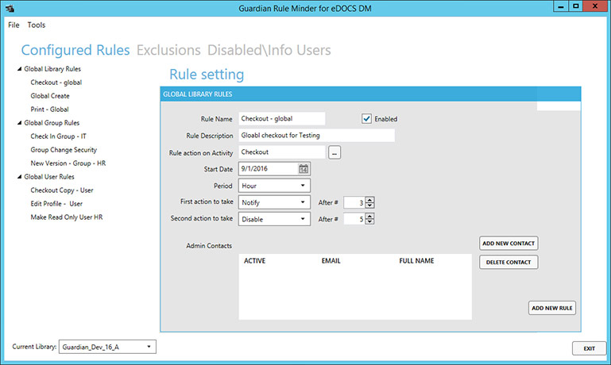Screen dimensions: 611x365
Task: Select the New Version - Group - HR rule
Action: point(68,163)
